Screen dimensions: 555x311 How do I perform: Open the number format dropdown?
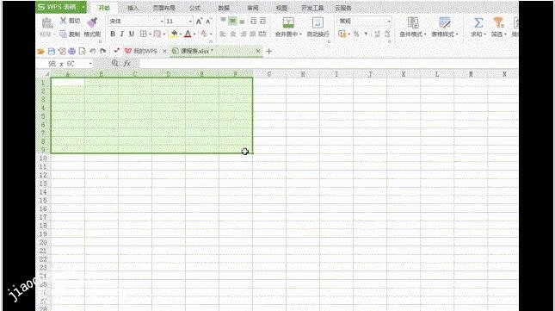[389, 22]
